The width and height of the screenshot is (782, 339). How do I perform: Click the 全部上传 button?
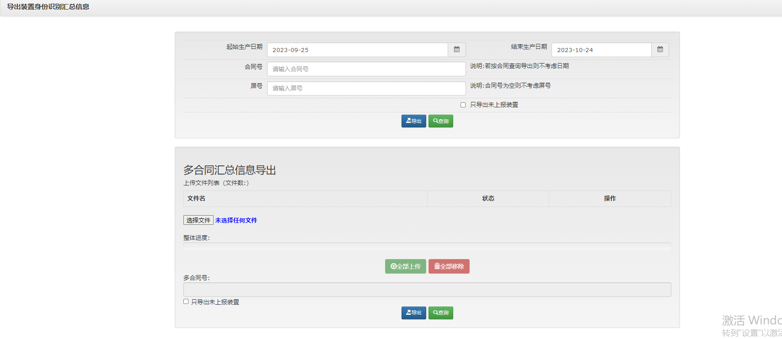pos(406,266)
